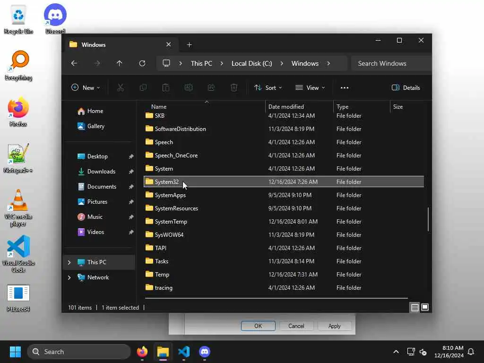Viewport: 484px width, 363px height.
Task: Switch to details list view icon
Action: click(x=415, y=307)
